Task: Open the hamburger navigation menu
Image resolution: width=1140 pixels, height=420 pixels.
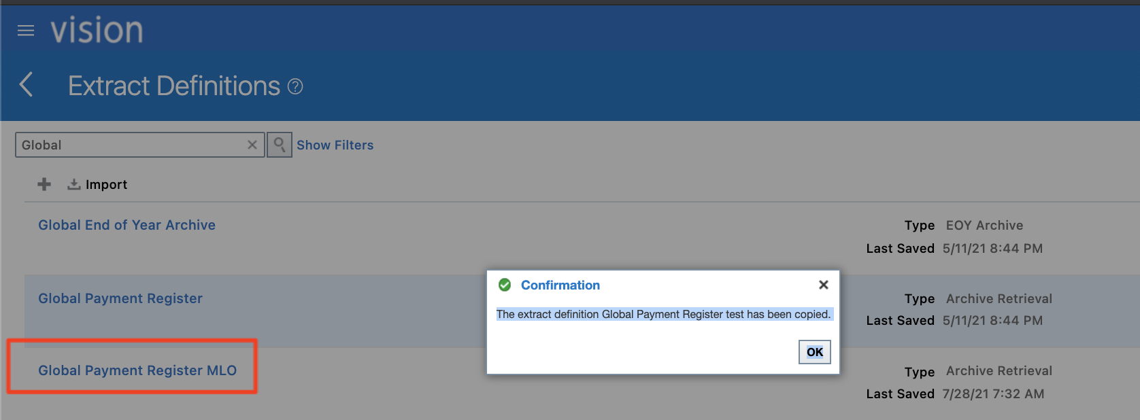Action: pyautogui.click(x=26, y=31)
